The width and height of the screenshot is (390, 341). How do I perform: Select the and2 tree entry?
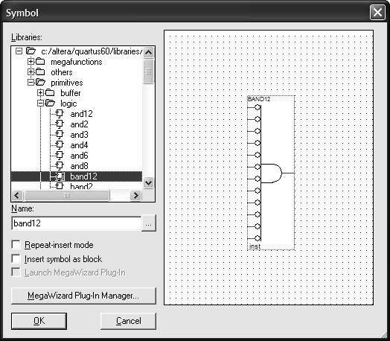tap(79, 124)
